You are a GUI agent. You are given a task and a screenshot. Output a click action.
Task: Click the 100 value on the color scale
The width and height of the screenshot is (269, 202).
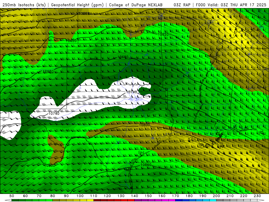click(80, 196)
